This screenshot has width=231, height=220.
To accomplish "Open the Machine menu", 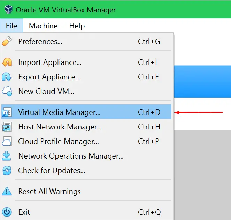I will coord(43,26).
